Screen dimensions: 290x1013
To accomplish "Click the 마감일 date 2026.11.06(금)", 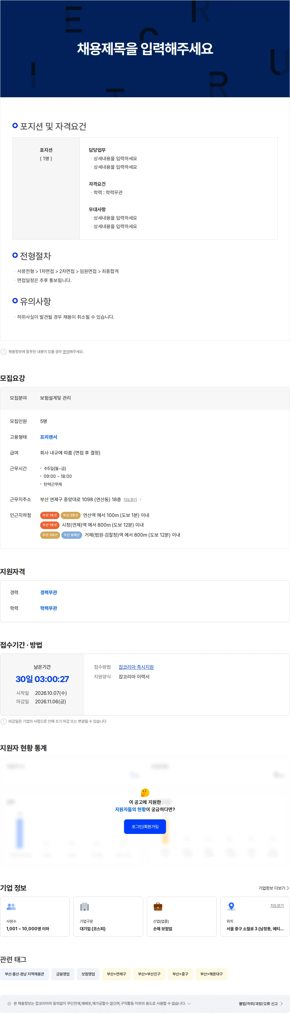I will point(50,701).
